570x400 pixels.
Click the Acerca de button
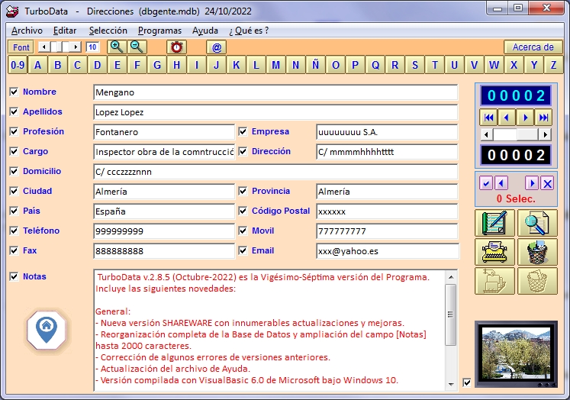pyautogui.click(x=533, y=47)
